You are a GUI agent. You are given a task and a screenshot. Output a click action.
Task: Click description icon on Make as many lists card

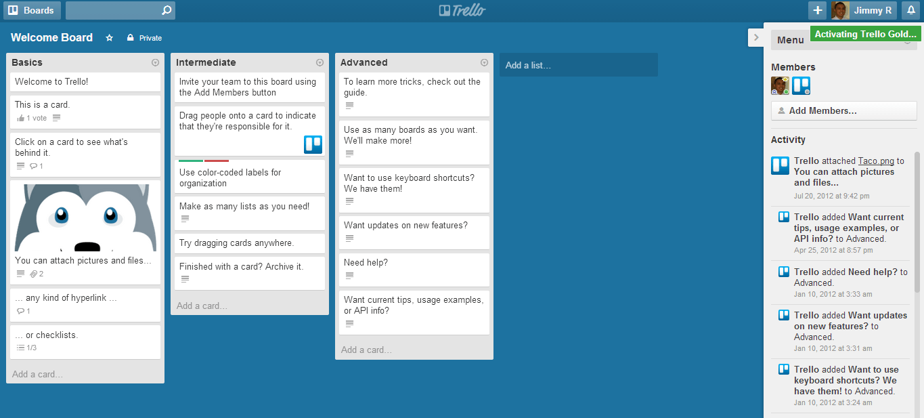point(185,219)
